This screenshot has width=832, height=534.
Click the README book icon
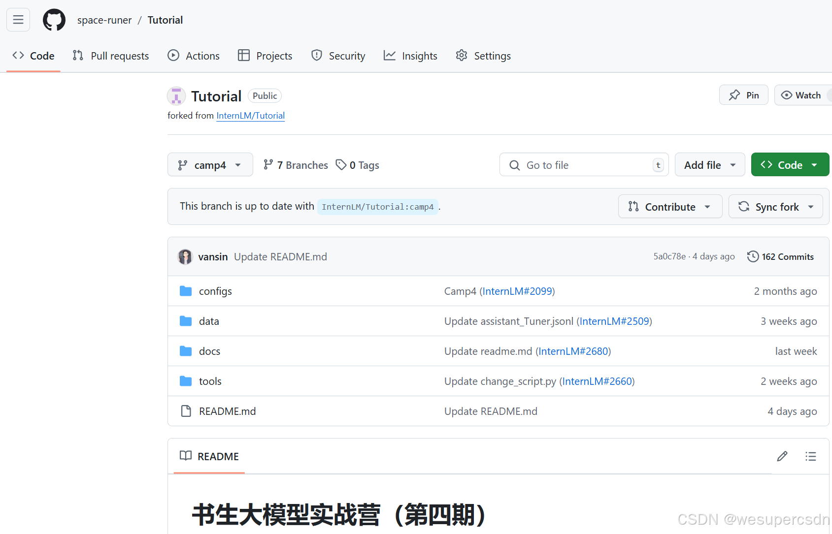[186, 456]
